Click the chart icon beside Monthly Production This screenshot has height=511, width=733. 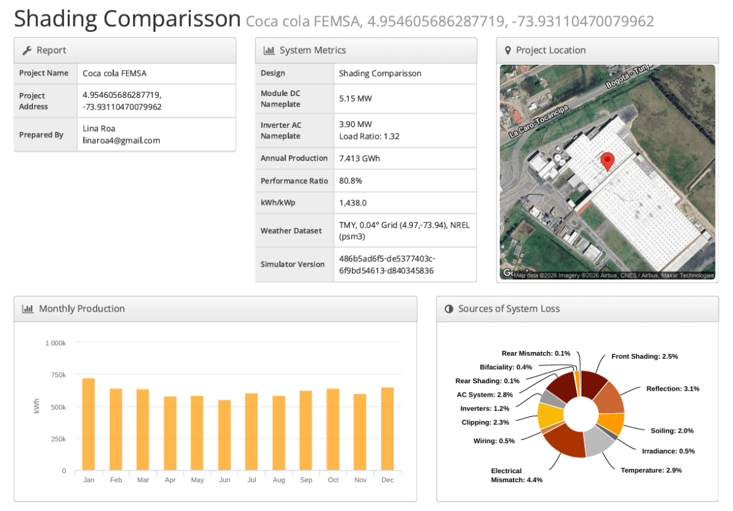[27, 309]
